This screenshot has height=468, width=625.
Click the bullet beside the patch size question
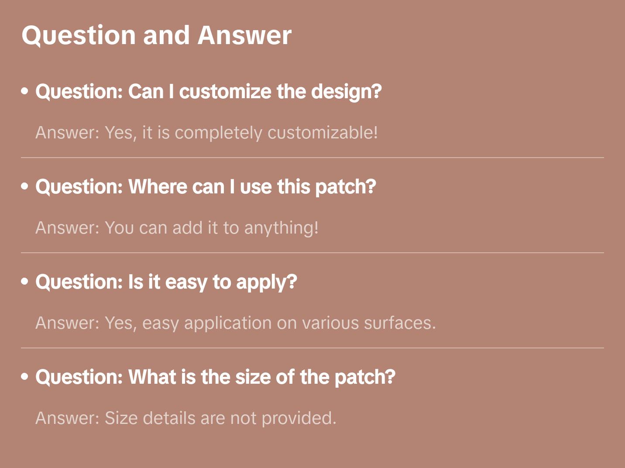coord(25,377)
